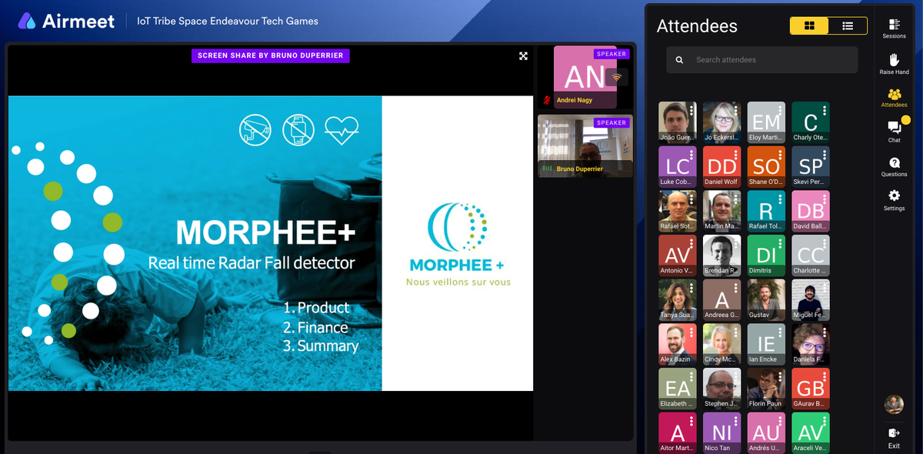The image size is (923, 454).
Task: Open Araceli Ve... attendee card
Action: (811, 432)
